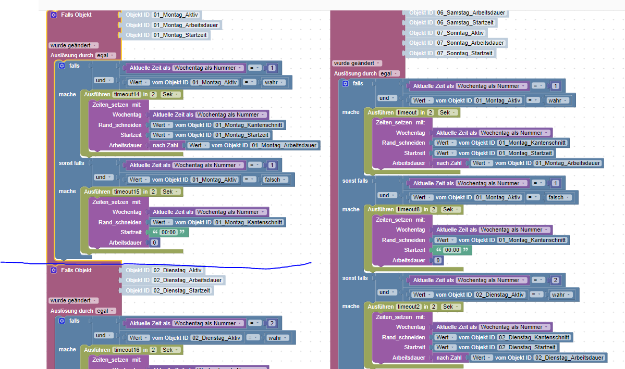Open und operator dropdown above timeout16
The width and height of the screenshot is (625, 369).
pos(104,336)
